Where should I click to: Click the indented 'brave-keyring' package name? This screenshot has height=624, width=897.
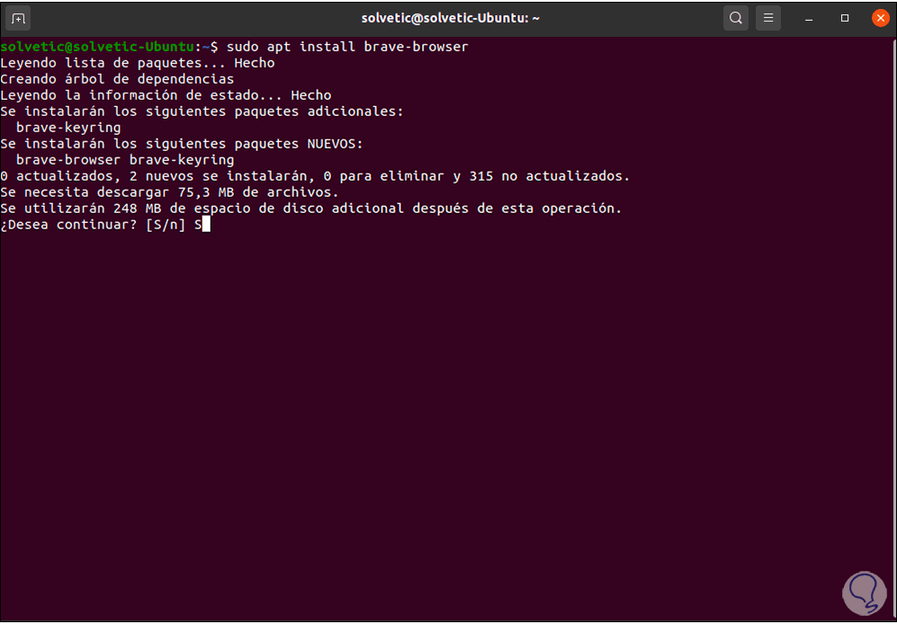pos(68,128)
